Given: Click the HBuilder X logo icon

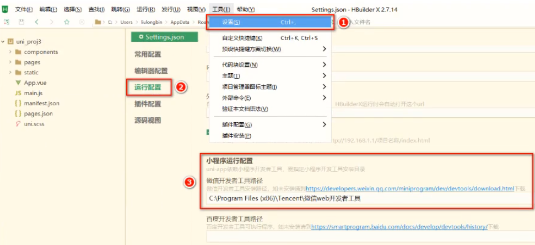Looking at the screenshot, I should (5, 9).
